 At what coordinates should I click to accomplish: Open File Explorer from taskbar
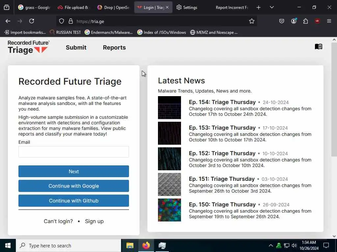(x=130, y=245)
